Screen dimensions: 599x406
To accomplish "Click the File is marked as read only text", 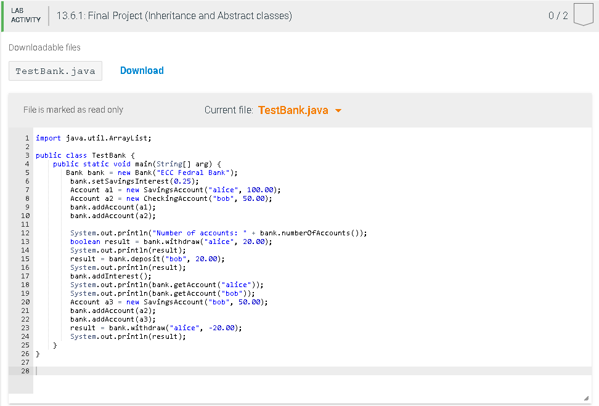I will (x=73, y=110).
